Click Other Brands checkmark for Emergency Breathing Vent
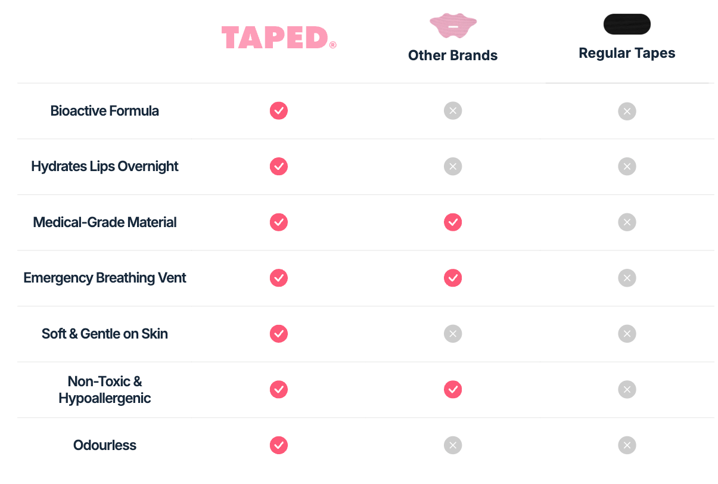This screenshot has height=484, width=718. click(x=453, y=278)
